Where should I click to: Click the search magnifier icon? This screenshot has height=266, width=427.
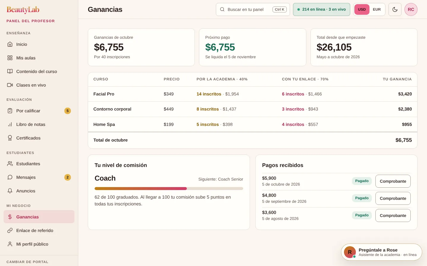(222, 9)
